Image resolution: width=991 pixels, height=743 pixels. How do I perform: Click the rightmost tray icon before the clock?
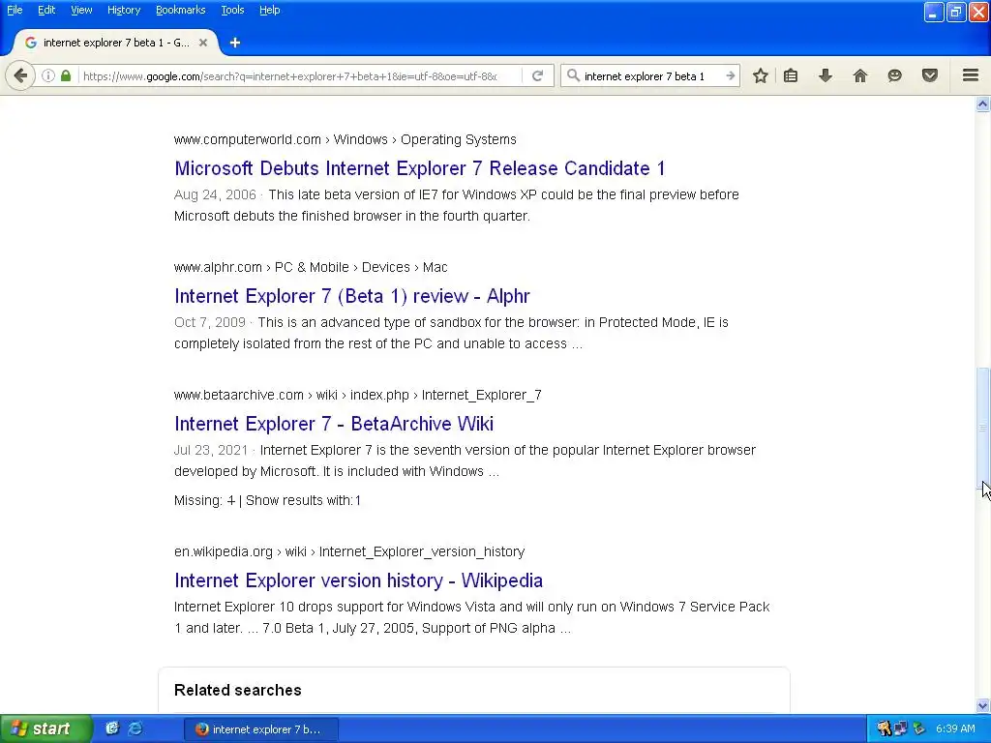point(919,728)
